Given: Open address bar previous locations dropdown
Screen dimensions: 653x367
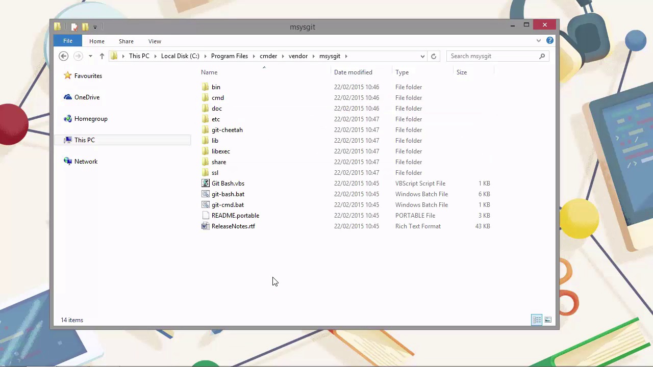Looking at the screenshot, I should [x=422, y=56].
